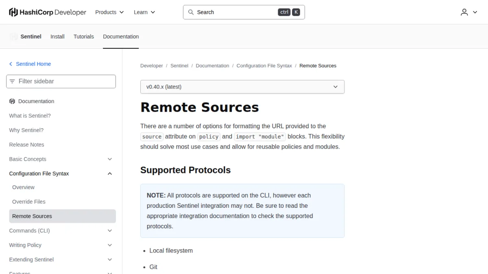Expand the Extending Sentinel section
Screen dimensions: 488x274
(110, 260)
